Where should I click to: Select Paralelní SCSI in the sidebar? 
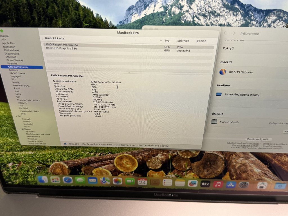21,85
